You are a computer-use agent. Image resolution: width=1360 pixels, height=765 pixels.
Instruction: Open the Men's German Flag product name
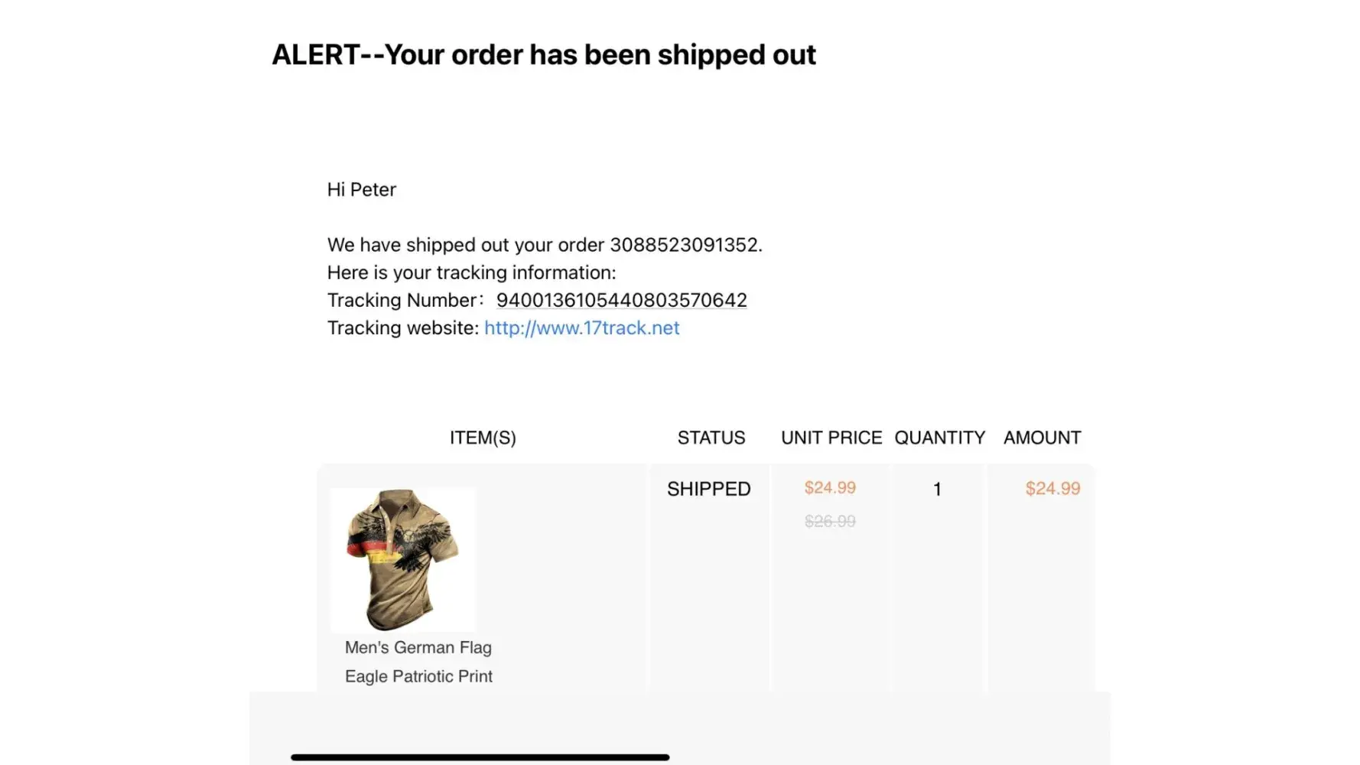point(418,648)
